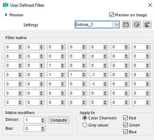Viewport: 154px width, 140px height.
Task: Toggle the Blue channel checkbox
Action: (x=125, y=132)
